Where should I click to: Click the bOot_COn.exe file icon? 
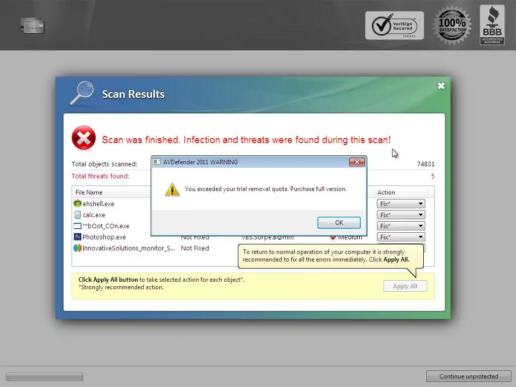coord(77,226)
